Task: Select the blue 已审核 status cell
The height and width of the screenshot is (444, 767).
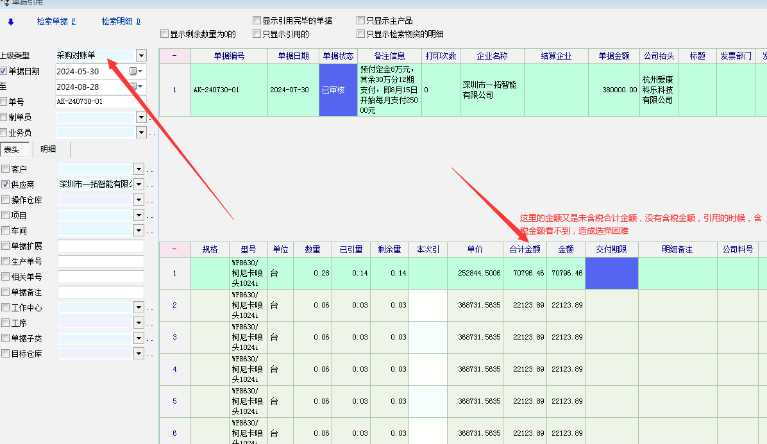Action: tap(337, 90)
